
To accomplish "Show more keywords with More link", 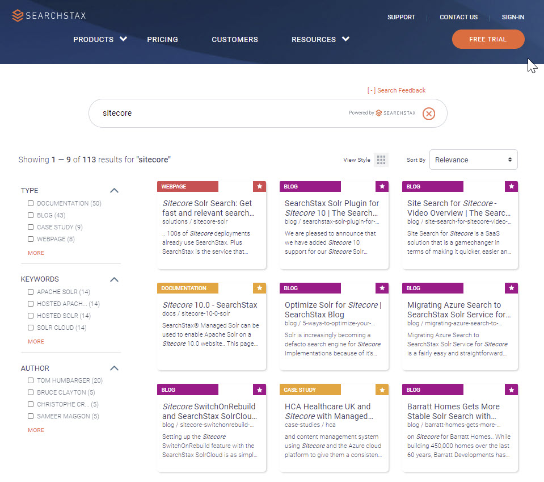I will point(36,342).
